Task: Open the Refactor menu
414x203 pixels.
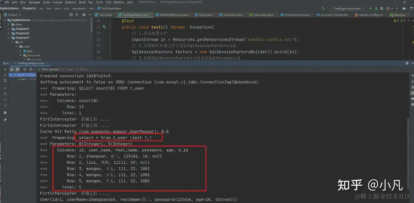Action: point(71,2)
